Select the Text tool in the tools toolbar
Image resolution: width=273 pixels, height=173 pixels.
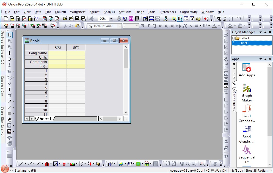click(x=10, y=89)
